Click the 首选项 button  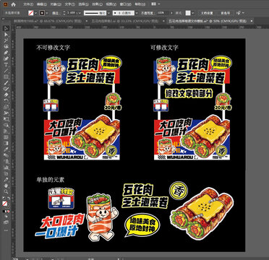point(225,13)
